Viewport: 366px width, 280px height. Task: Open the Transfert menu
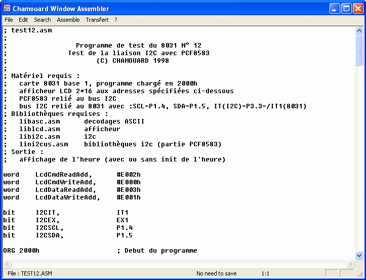[97, 20]
